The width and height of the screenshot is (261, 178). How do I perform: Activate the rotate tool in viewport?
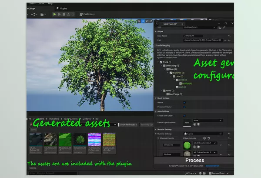(x=147, y=21)
